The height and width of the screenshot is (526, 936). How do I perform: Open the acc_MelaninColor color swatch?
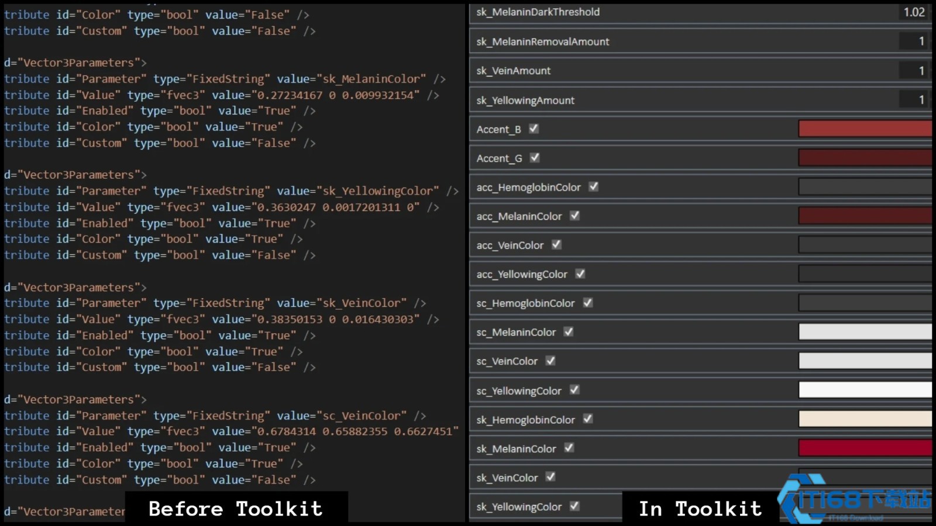point(865,216)
